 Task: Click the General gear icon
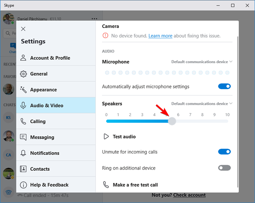click(x=23, y=74)
